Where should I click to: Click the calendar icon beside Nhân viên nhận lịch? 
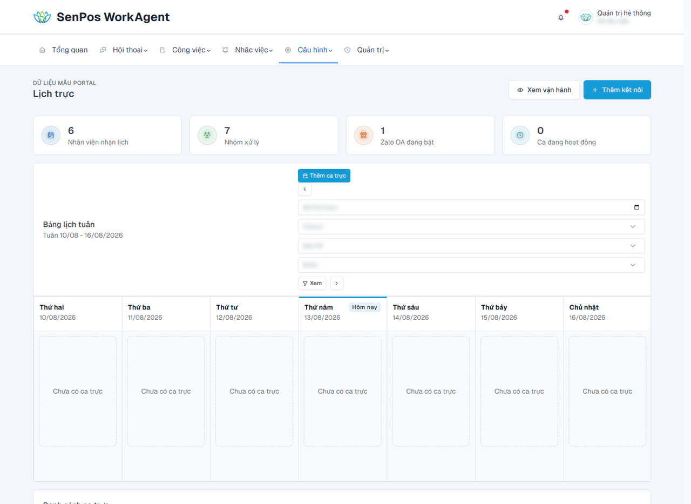coord(51,135)
